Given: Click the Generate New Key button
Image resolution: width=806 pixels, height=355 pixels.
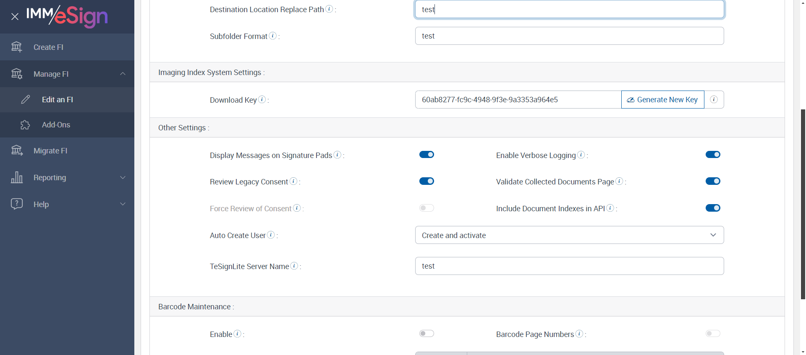Looking at the screenshot, I should point(662,100).
